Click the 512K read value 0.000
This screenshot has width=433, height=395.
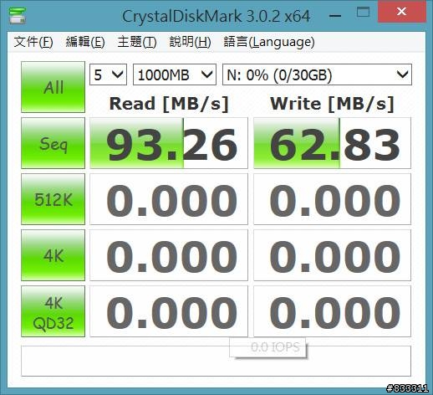tap(169, 199)
